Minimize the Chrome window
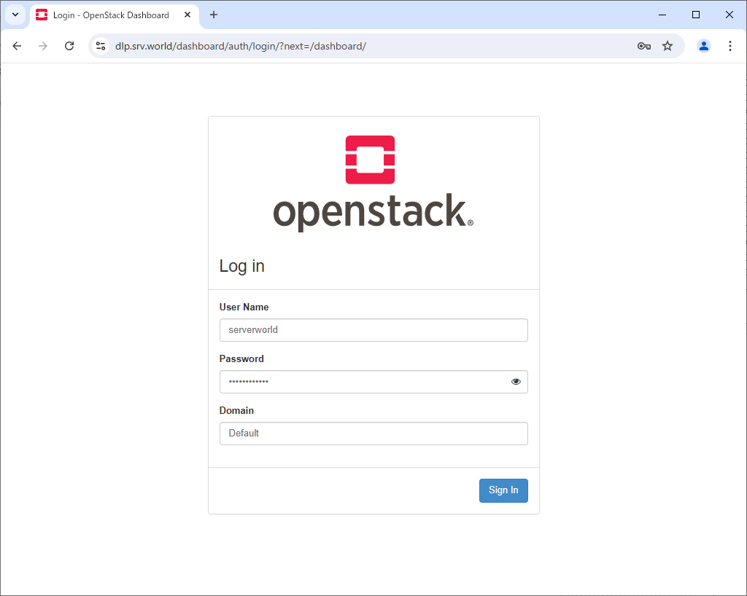This screenshot has height=596, width=747. pos(662,15)
